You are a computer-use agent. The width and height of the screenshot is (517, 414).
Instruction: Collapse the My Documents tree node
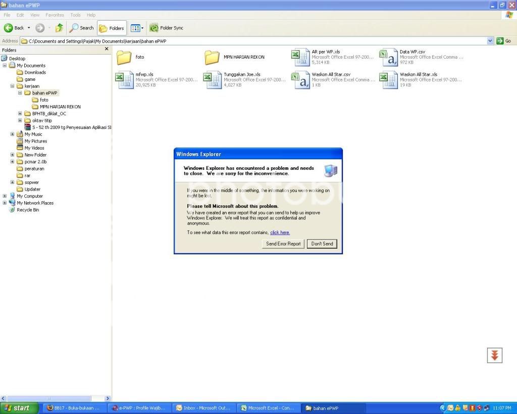coord(5,65)
